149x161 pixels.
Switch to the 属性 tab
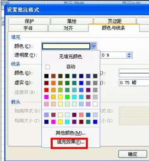72,21
